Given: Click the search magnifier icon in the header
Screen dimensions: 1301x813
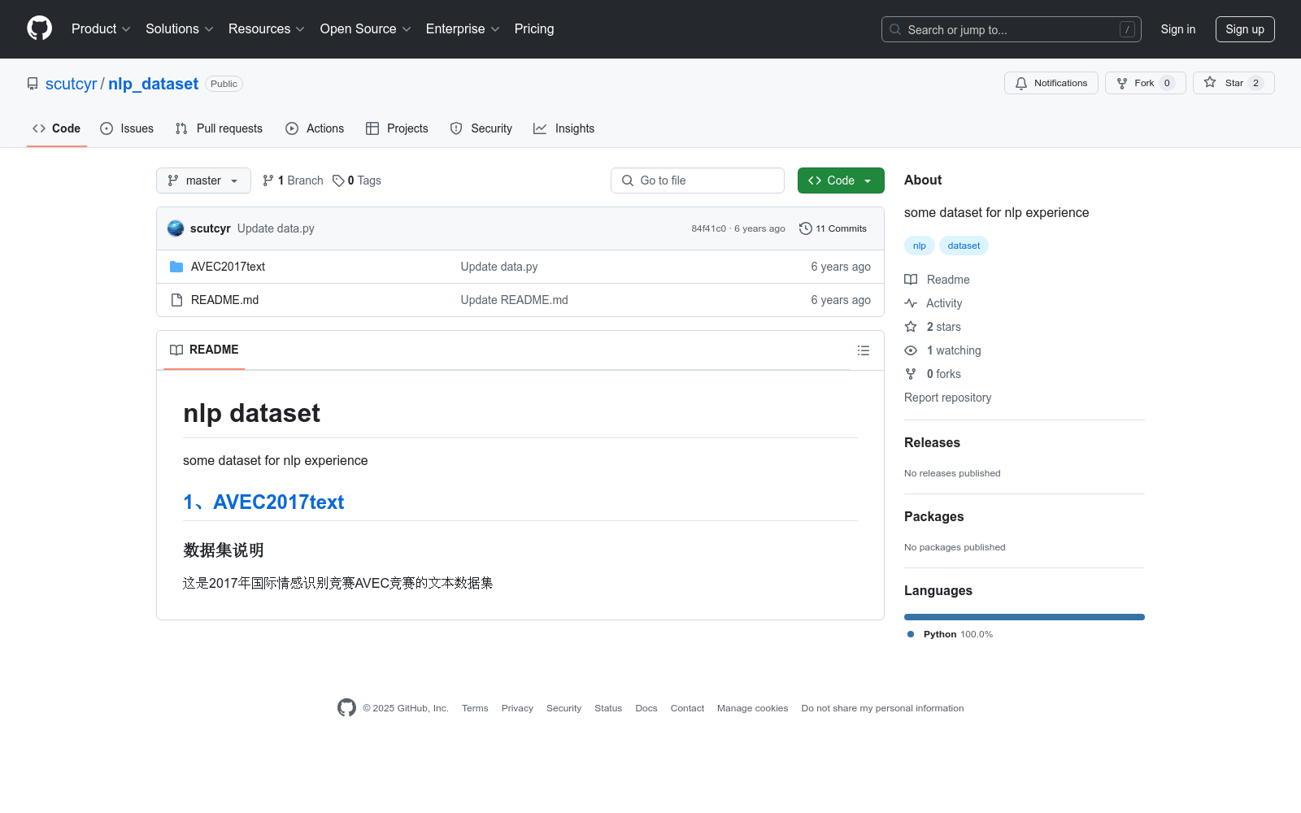Looking at the screenshot, I should click(x=895, y=29).
